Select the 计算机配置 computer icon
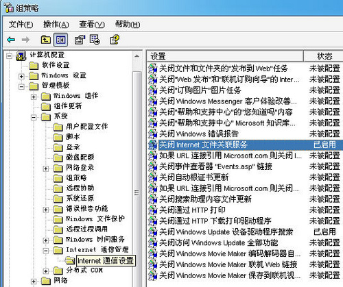 coord(21,55)
